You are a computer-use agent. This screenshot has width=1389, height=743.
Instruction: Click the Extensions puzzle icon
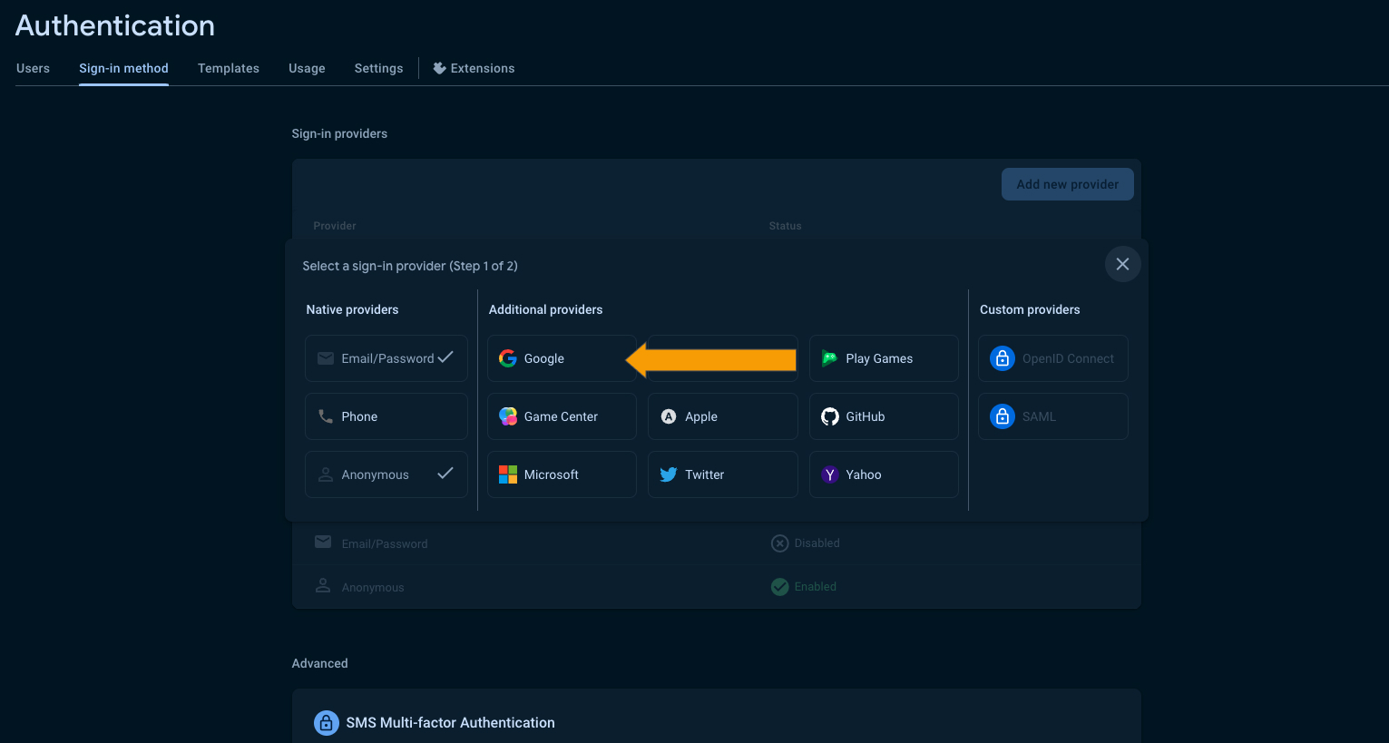439,68
